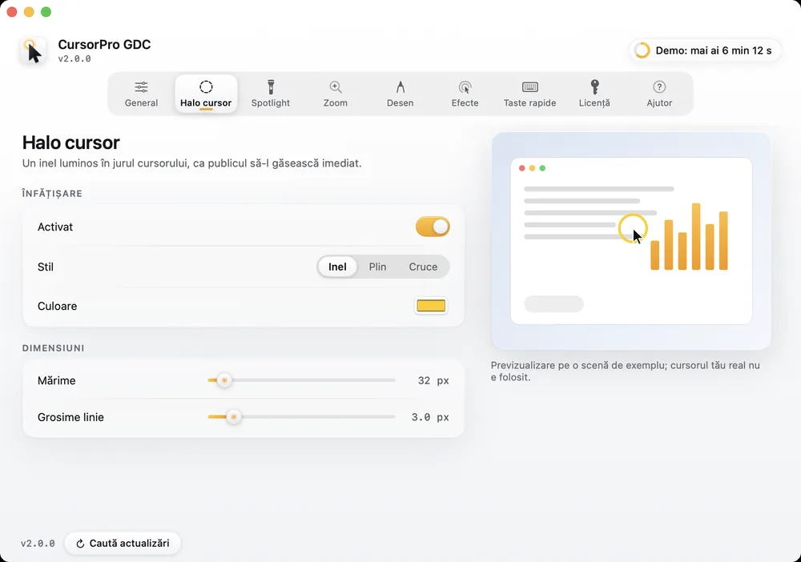Image resolution: width=801 pixels, height=562 pixels.
Task: Switch to Spotlight tab label
Action: pyautogui.click(x=271, y=102)
